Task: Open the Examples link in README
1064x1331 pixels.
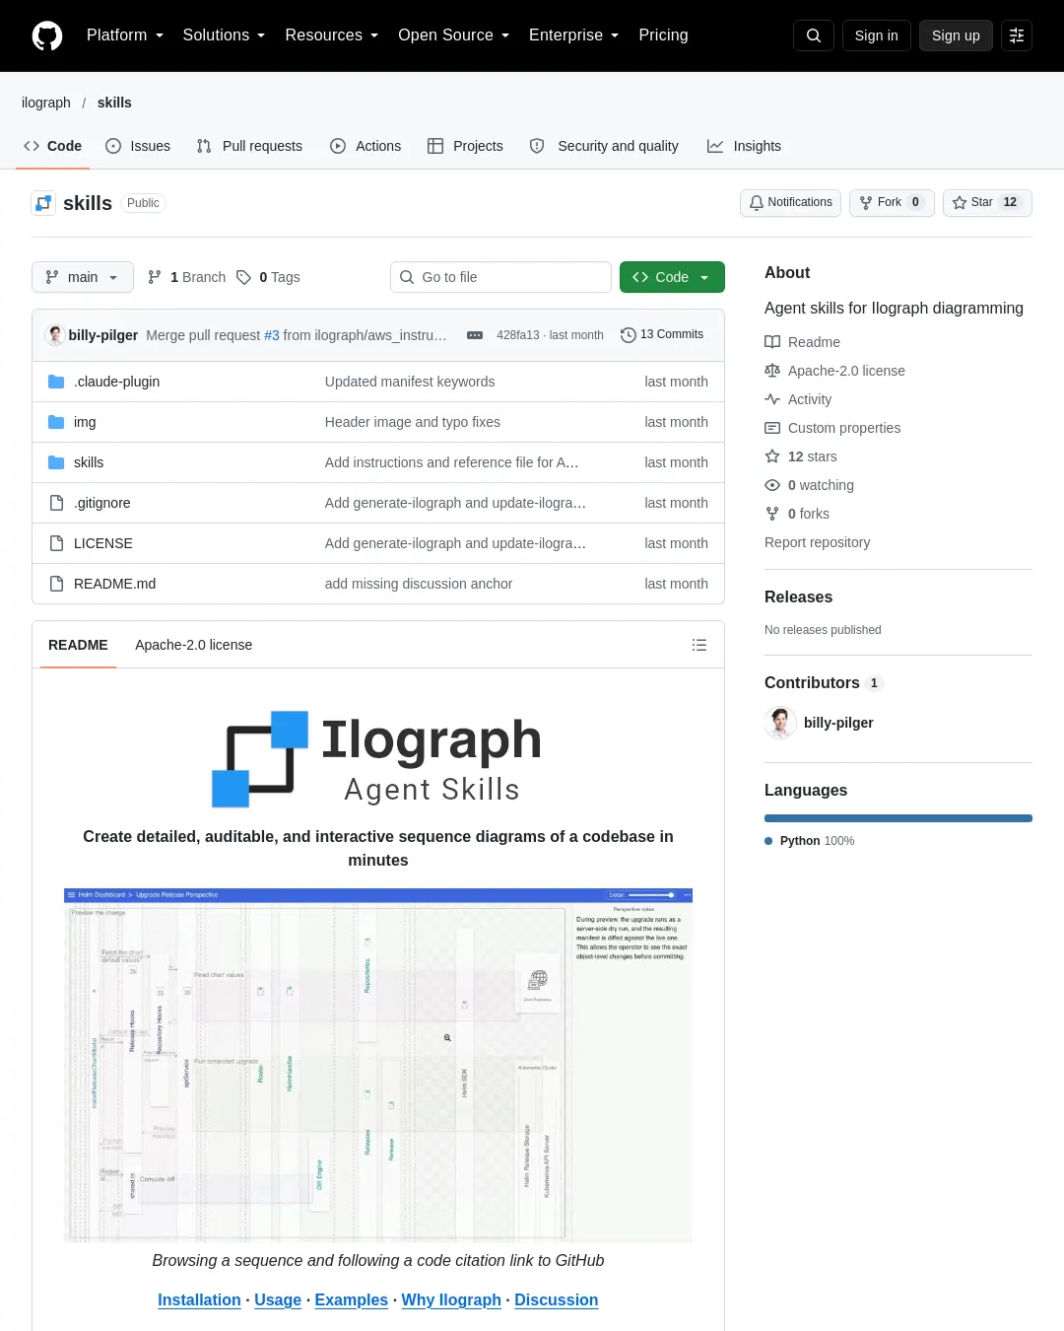Action: 352,1299
